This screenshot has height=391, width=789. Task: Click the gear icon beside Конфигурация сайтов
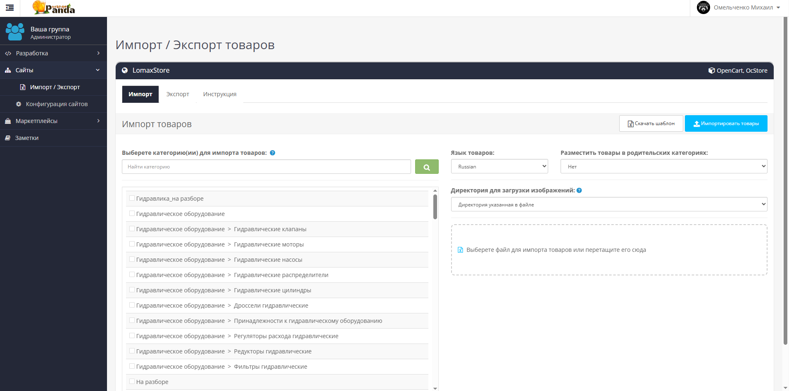pos(19,104)
